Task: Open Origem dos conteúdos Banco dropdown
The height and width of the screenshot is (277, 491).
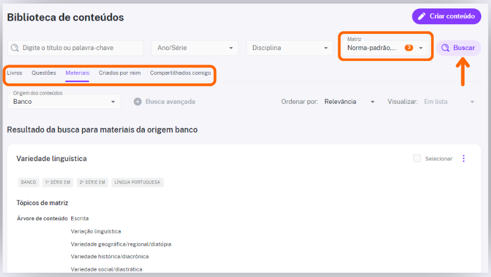Action: pos(64,101)
